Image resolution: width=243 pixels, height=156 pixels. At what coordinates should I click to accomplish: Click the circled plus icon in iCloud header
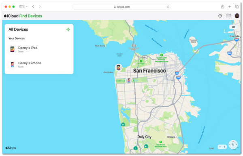tap(220, 16)
